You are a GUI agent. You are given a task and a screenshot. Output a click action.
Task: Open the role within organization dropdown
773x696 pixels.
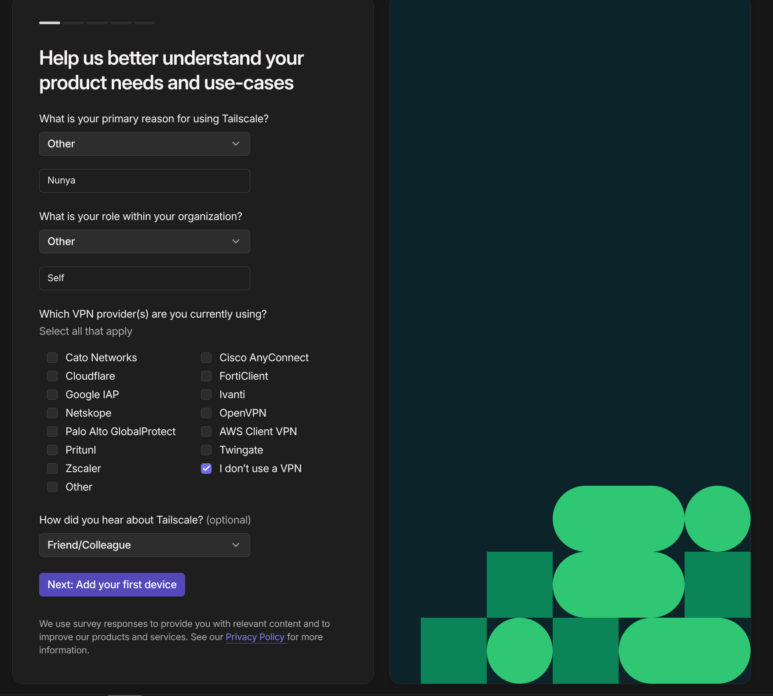(145, 242)
